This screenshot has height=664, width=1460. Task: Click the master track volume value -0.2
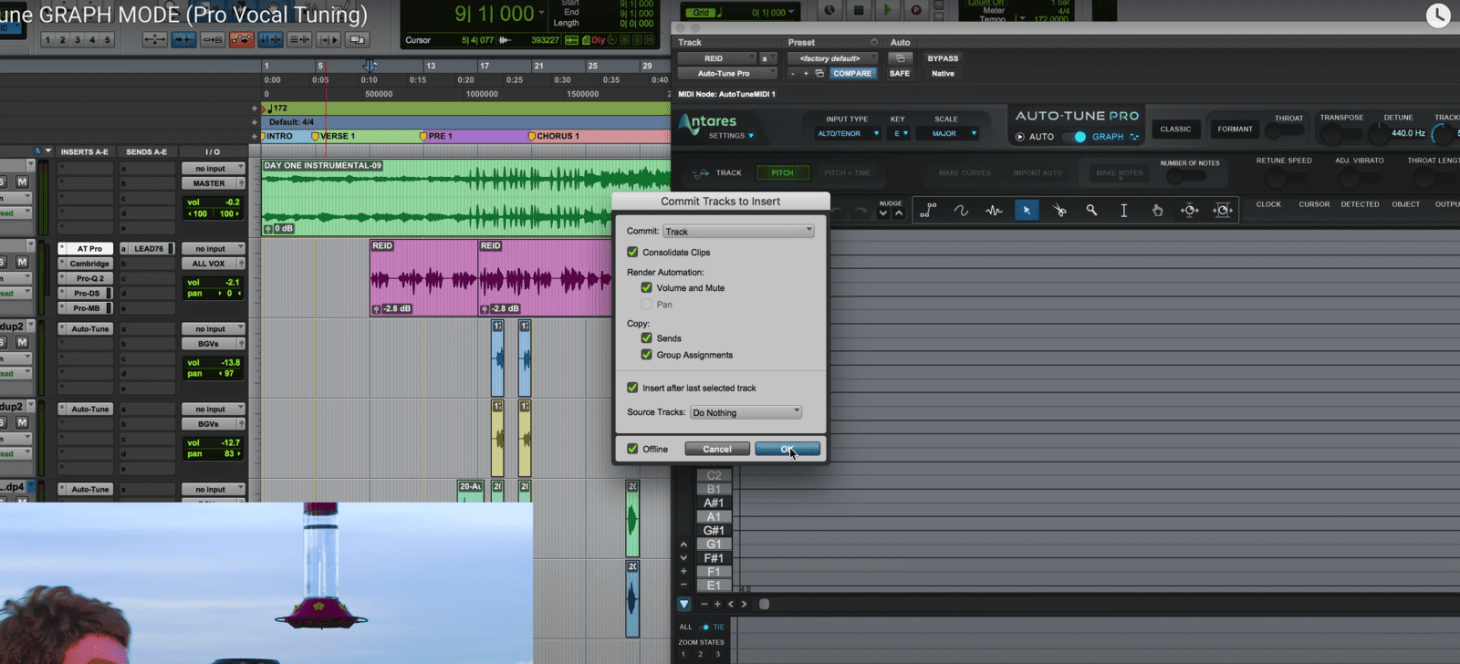click(232, 202)
